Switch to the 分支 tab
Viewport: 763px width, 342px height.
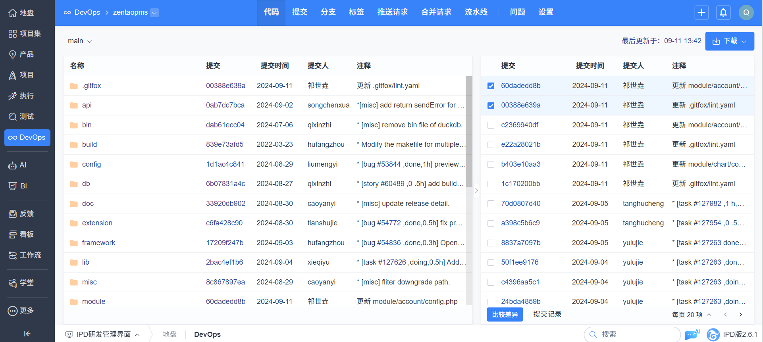[x=328, y=12]
